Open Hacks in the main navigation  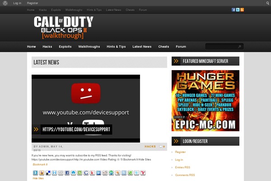47,47
